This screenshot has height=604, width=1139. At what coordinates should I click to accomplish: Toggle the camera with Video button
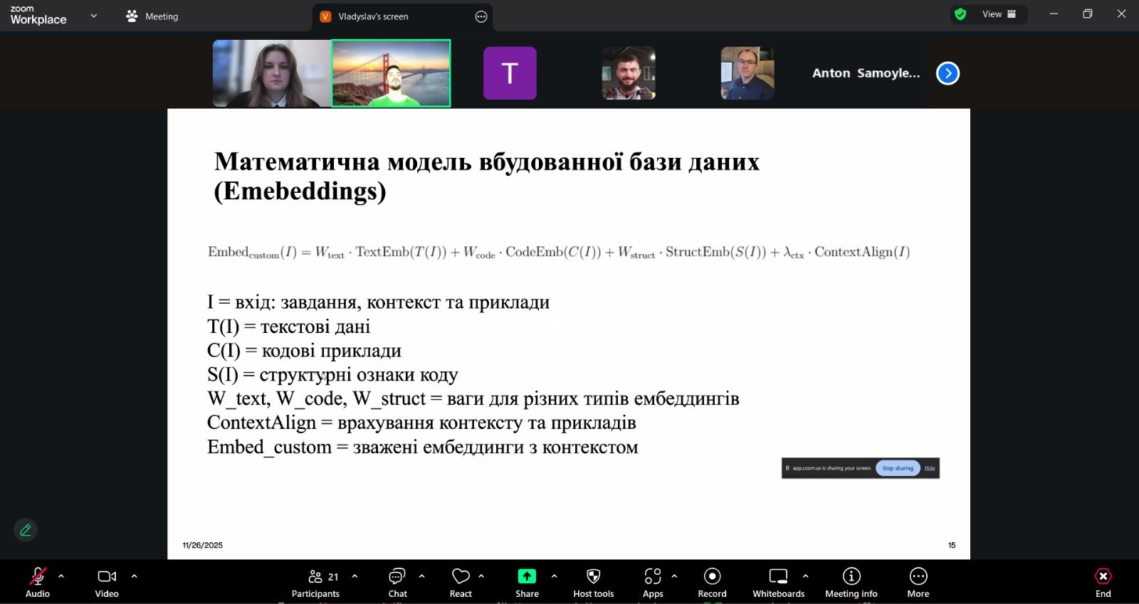107,581
